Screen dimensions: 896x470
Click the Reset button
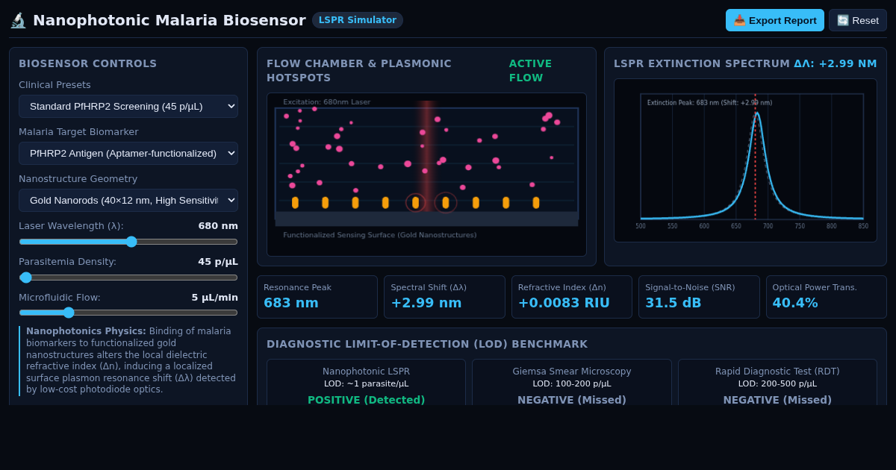point(858,20)
